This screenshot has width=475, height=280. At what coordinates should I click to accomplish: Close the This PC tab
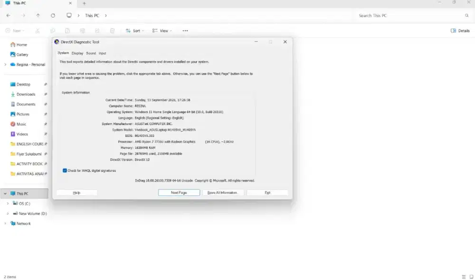pos(70,3)
